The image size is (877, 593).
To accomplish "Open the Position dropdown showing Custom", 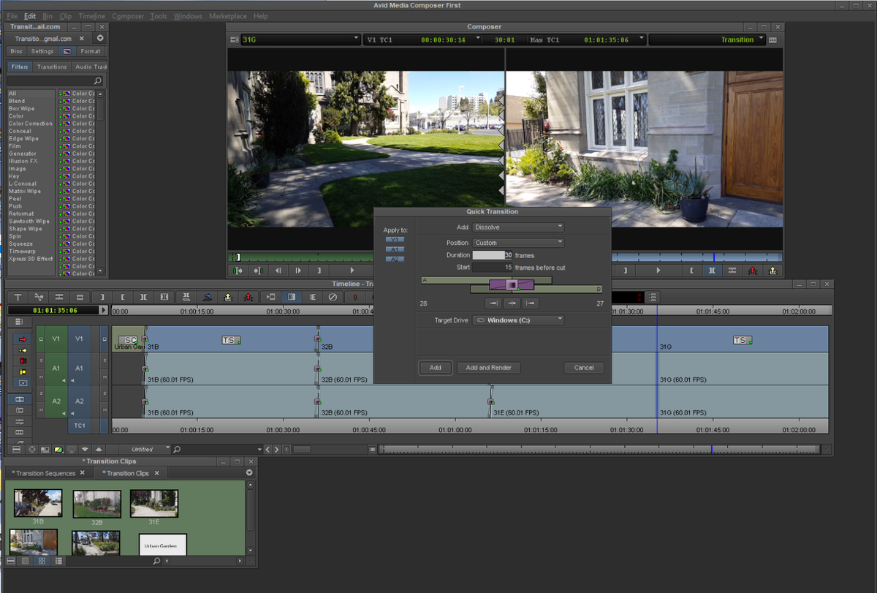I will 518,242.
